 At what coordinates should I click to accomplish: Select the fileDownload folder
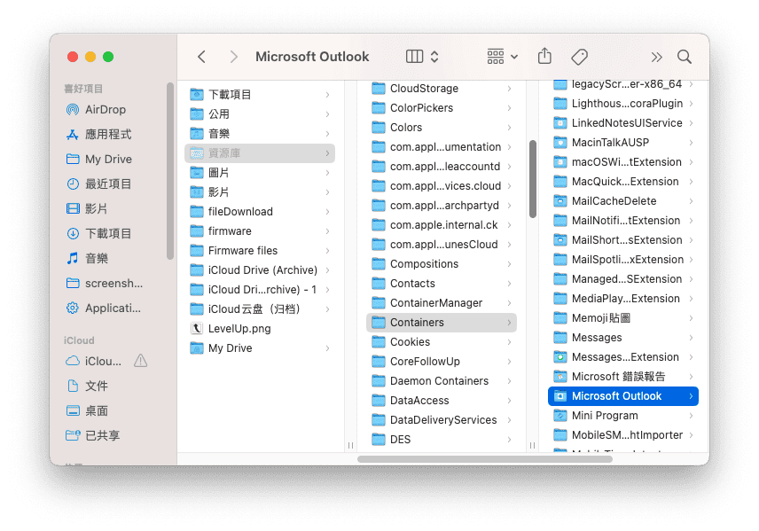point(260,212)
